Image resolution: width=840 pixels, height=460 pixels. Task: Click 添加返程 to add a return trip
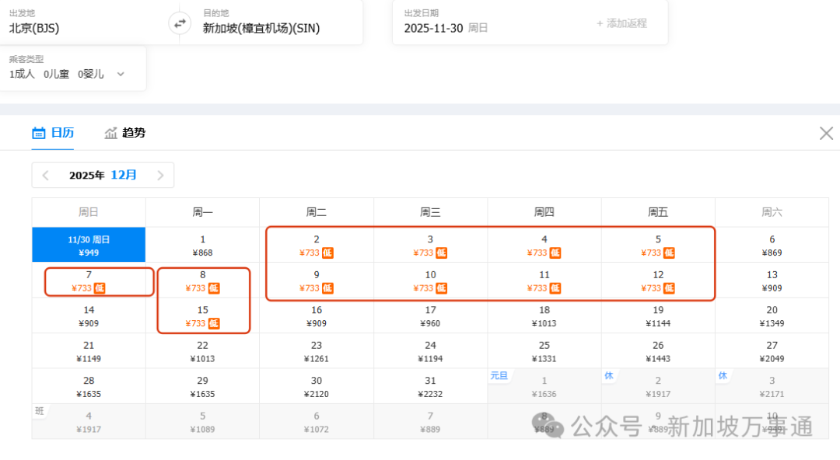[x=627, y=23]
